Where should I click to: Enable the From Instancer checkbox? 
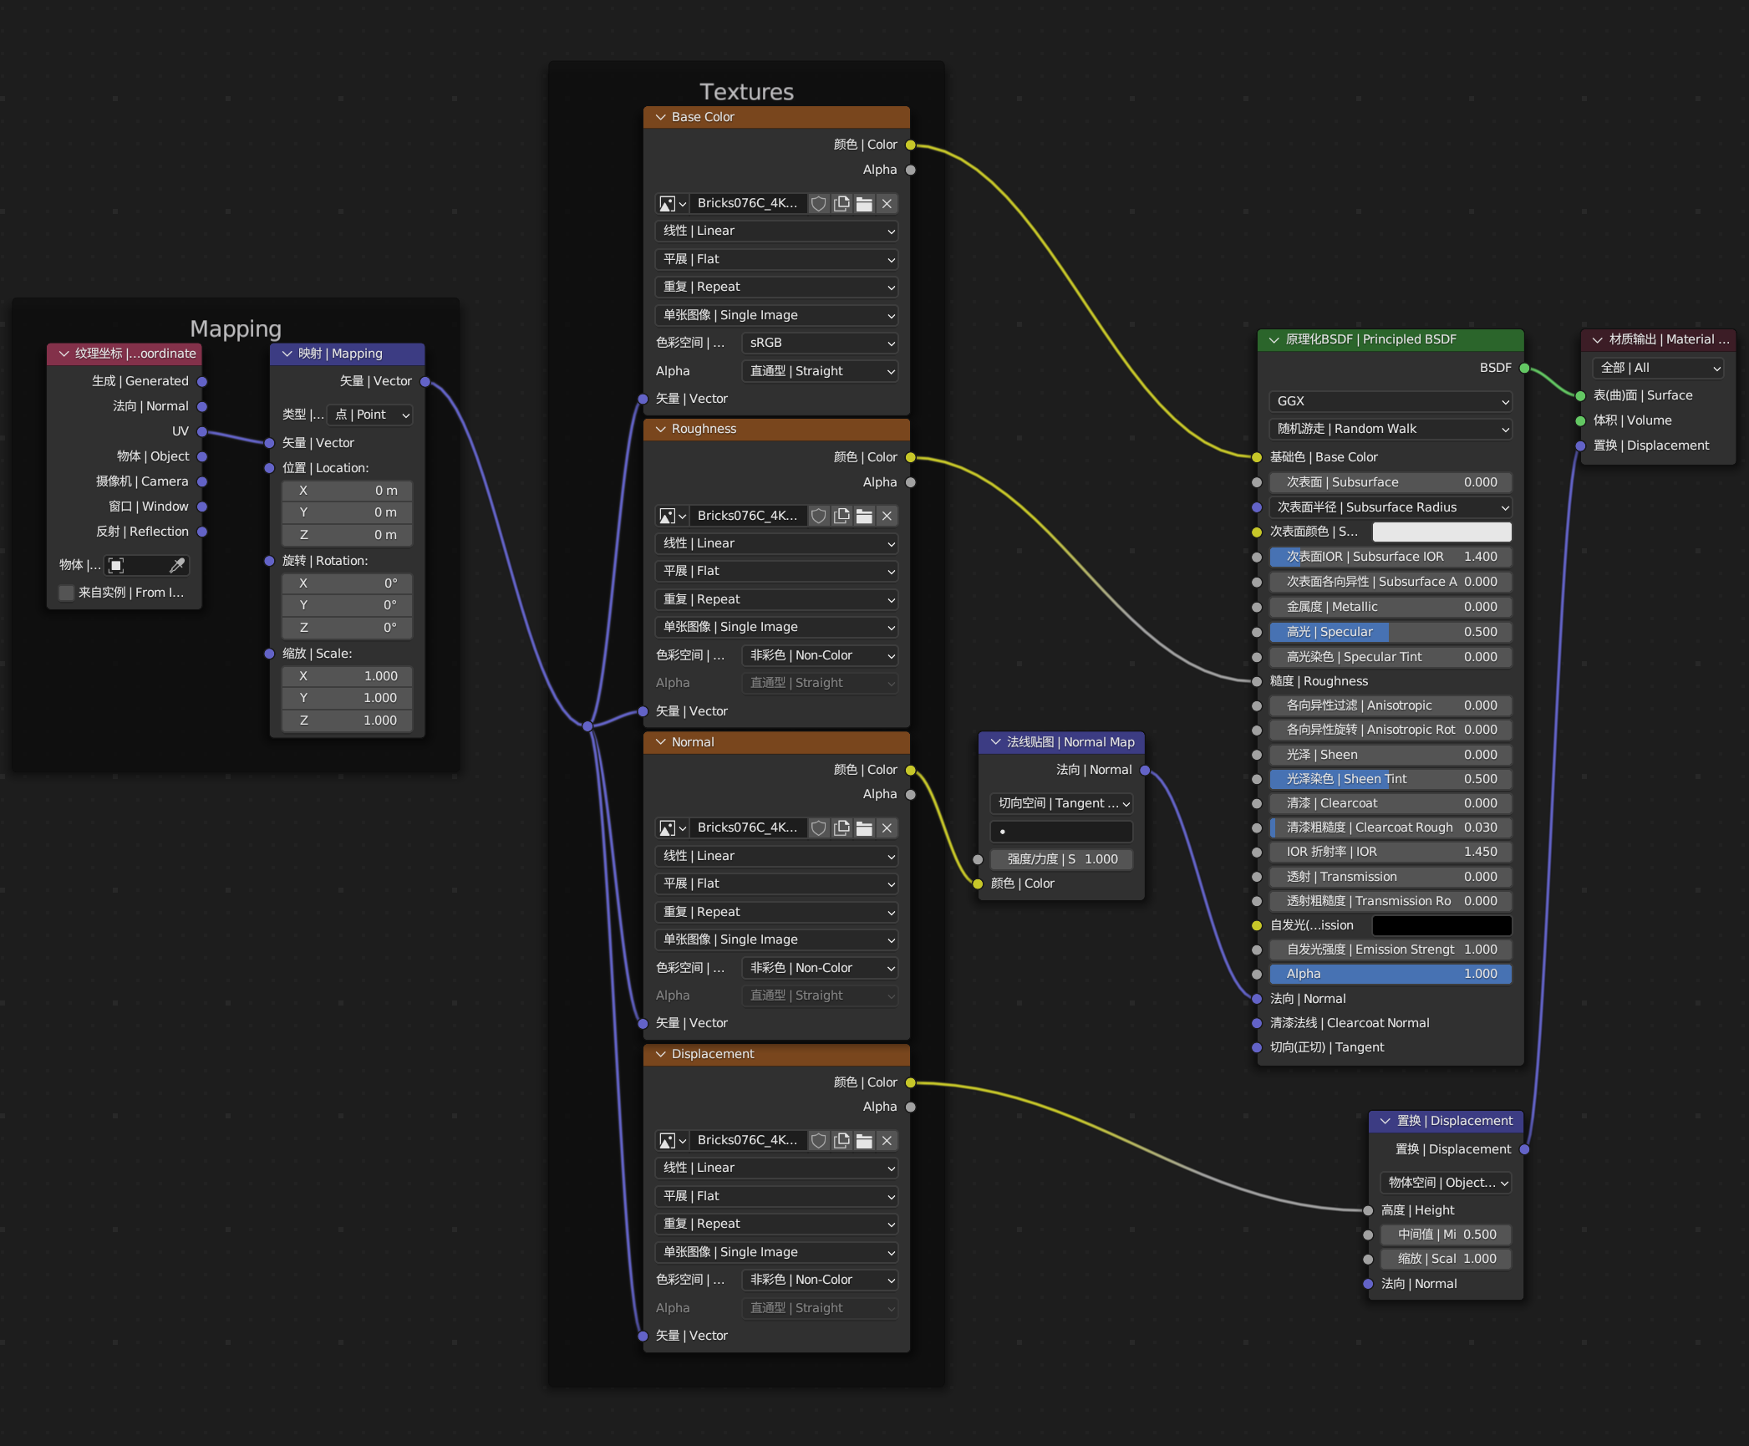[66, 593]
